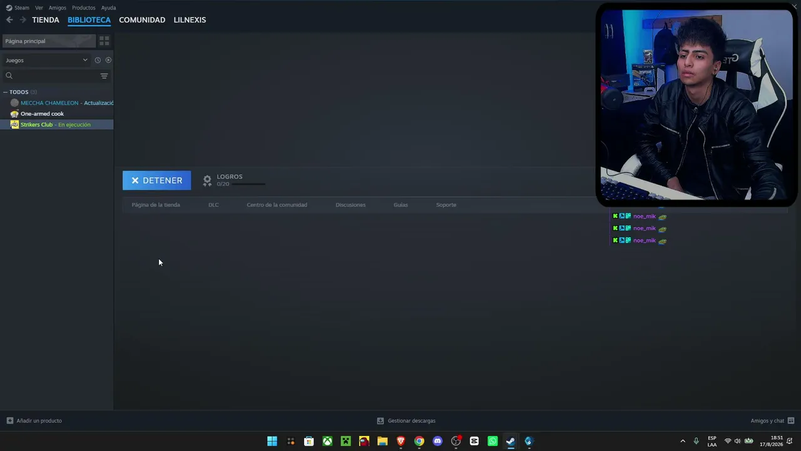Click the microphone tray icon
The image size is (801, 451).
[x=696, y=441]
